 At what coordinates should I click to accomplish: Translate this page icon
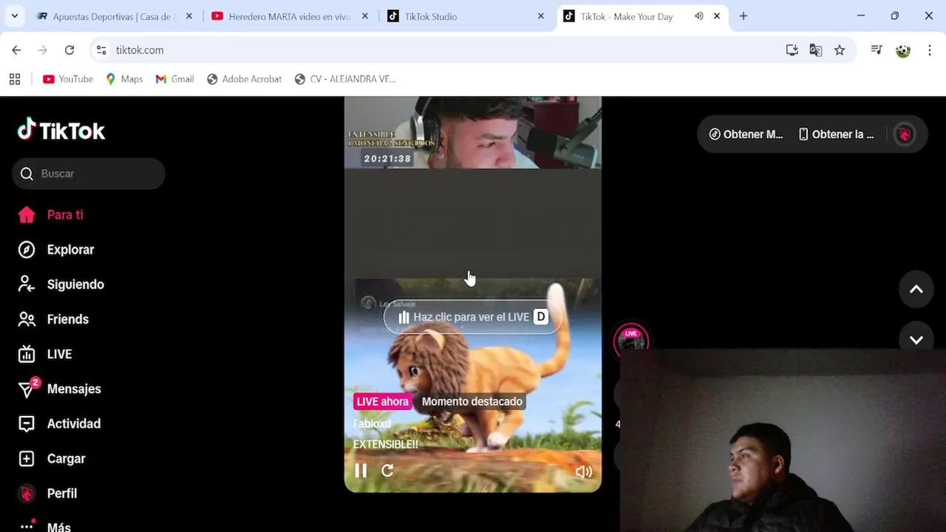click(816, 50)
